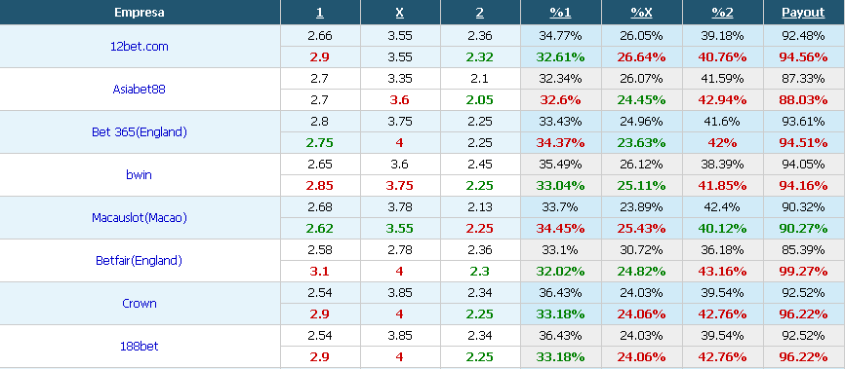The image size is (845, 369).
Task: Click Asiabet88's red draw odds 3.6
Action: [x=399, y=100]
